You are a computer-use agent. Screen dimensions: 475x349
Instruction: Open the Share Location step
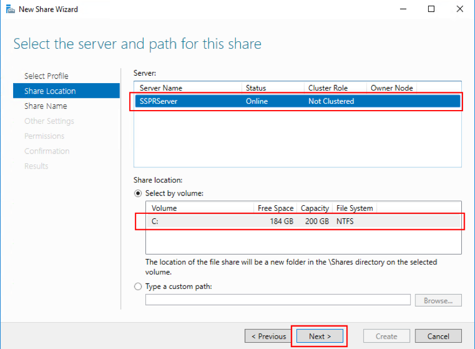tap(66, 91)
